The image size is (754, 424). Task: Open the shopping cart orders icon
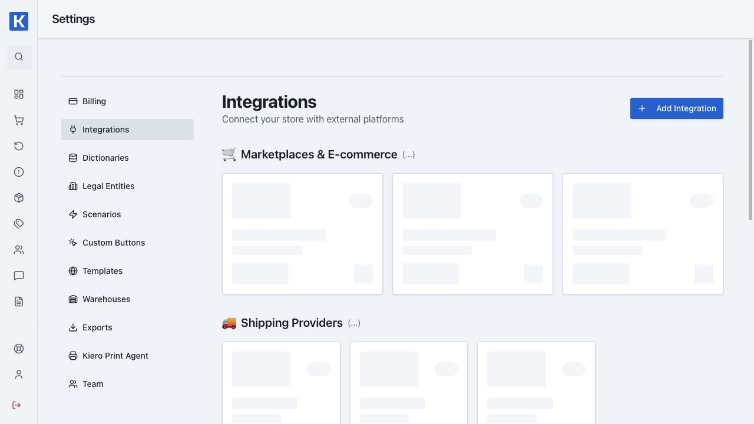tap(19, 120)
